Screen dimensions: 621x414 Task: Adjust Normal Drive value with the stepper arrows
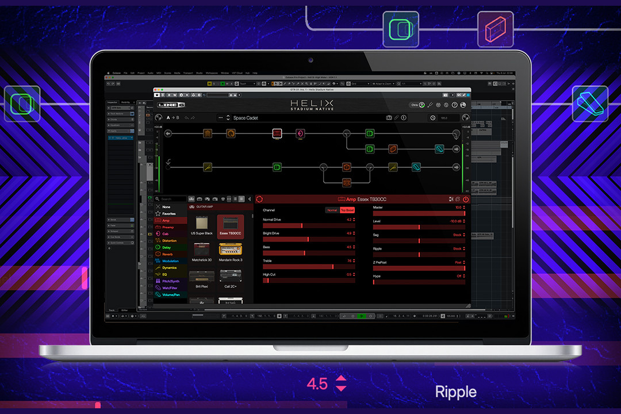pyautogui.click(x=354, y=220)
